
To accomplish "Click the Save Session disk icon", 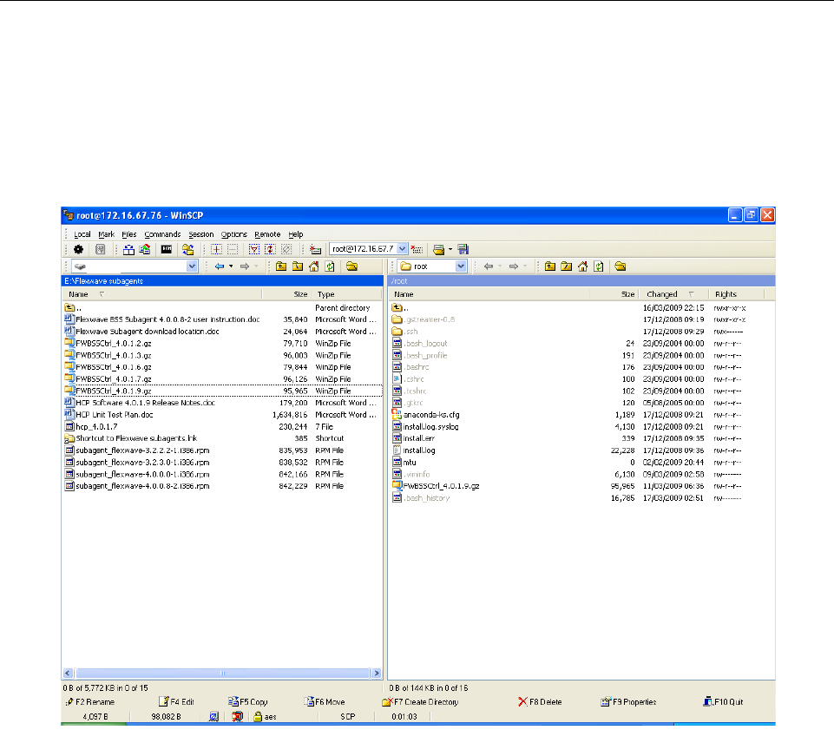I will (x=463, y=249).
